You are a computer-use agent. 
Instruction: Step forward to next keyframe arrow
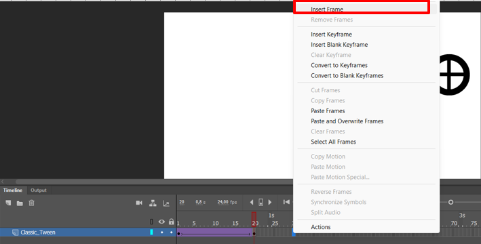[x=270, y=202]
